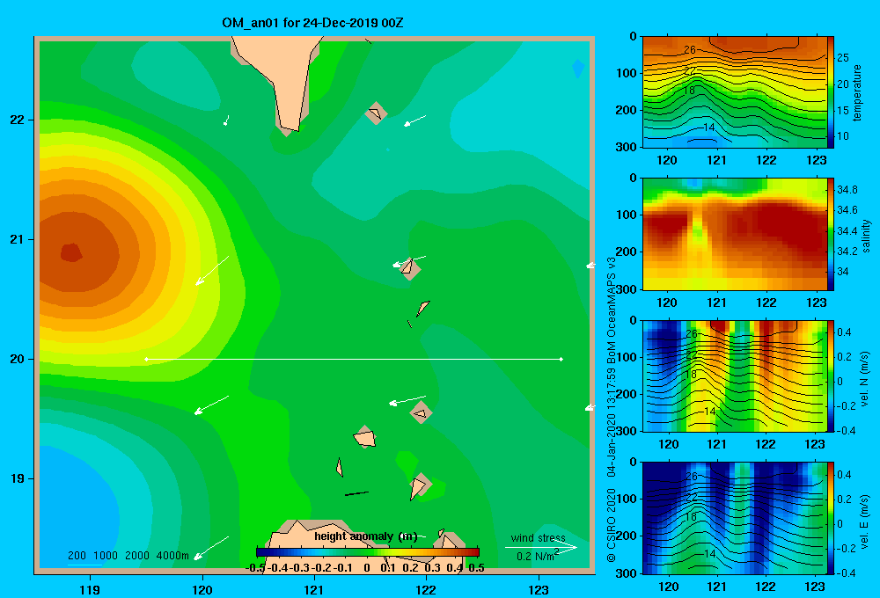Click the vertical 'temperature' axis label
The image size is (880, 598).
point(857,92)
